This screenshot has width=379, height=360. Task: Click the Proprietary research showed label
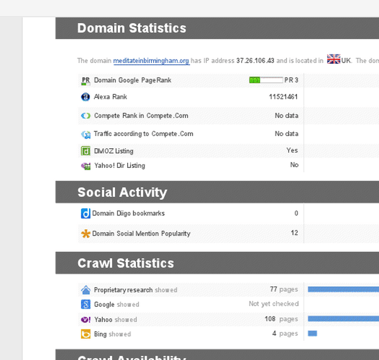[x=136, y=290]
